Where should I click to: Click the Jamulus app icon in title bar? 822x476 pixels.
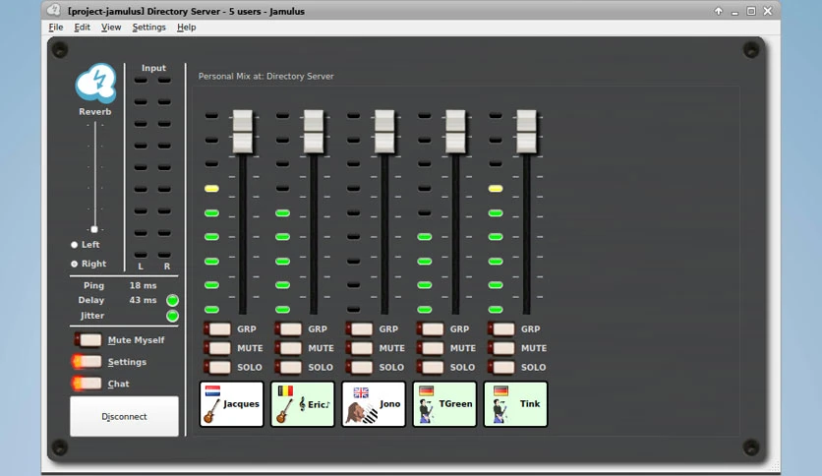click(53, 10)
